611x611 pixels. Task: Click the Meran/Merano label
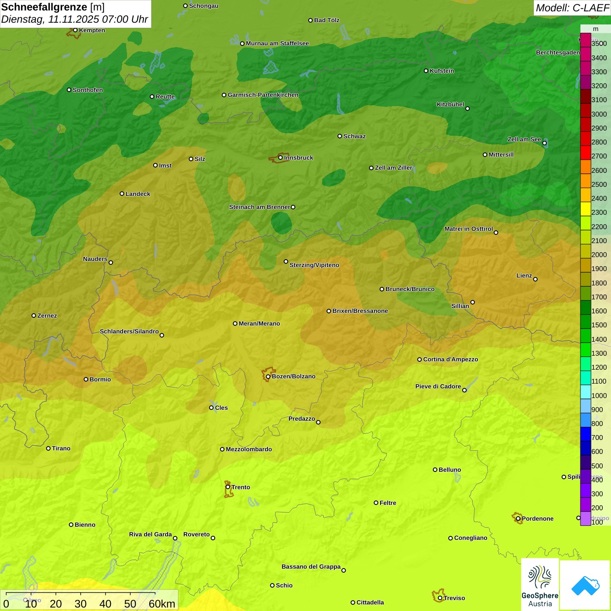click(259, 323)
